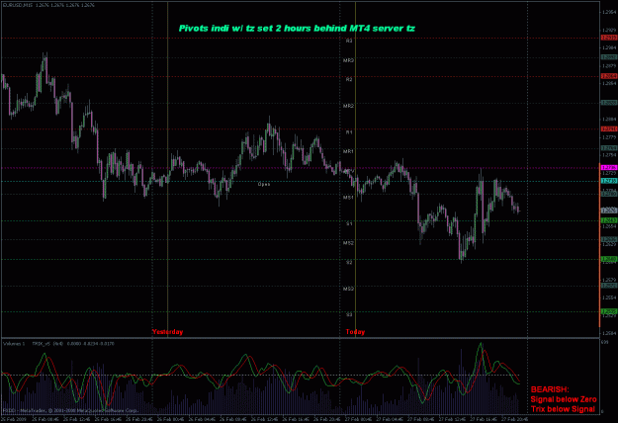Click the 'Signal below Zero' text
Screen dimensions: 618x423
click(x=564, y=399)
